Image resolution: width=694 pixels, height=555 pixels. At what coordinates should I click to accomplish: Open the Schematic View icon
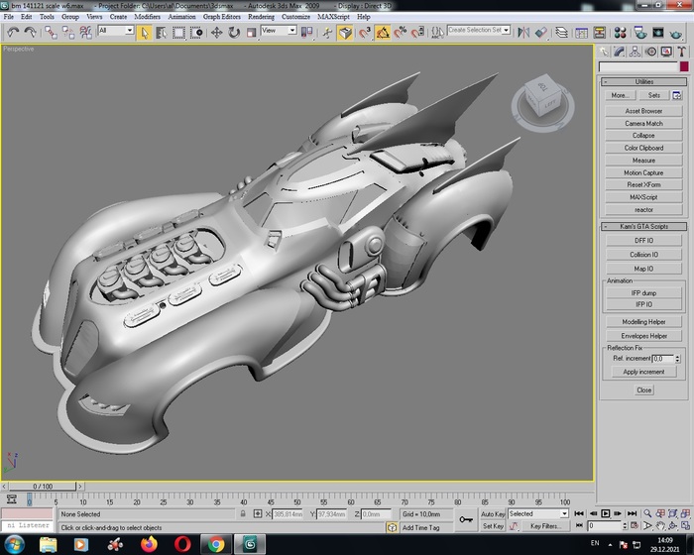point(599,33)
